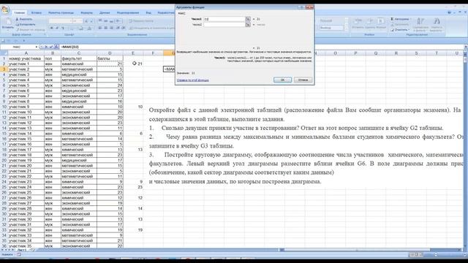Toggle align text left
Screen dimensions: 468x263
pos(100,28)
